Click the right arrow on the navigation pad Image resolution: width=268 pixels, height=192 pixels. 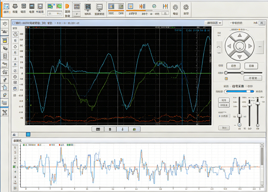(x=250, y=46)
